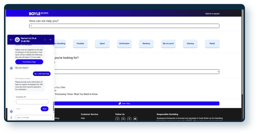Open the YouTube social link
Viewport: 257px width, 134px height.
[x=135, y=119]
